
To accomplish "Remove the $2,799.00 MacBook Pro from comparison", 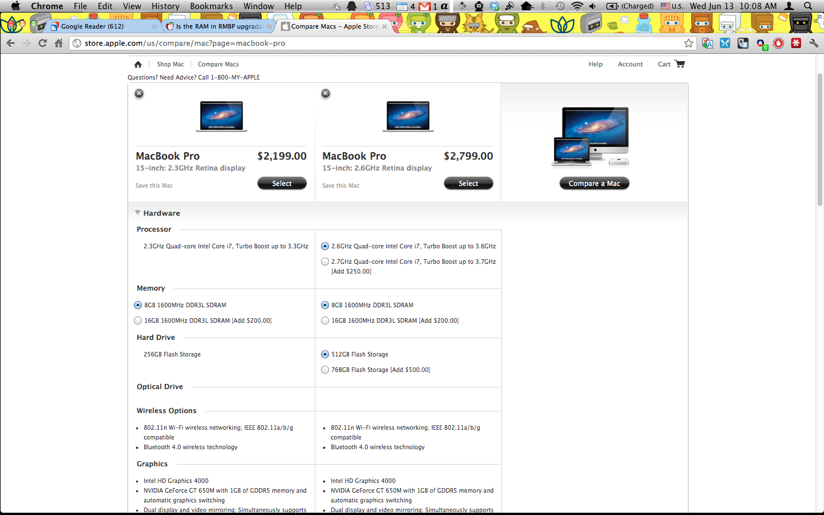I will pyautogui.click(x=326, y=93).
